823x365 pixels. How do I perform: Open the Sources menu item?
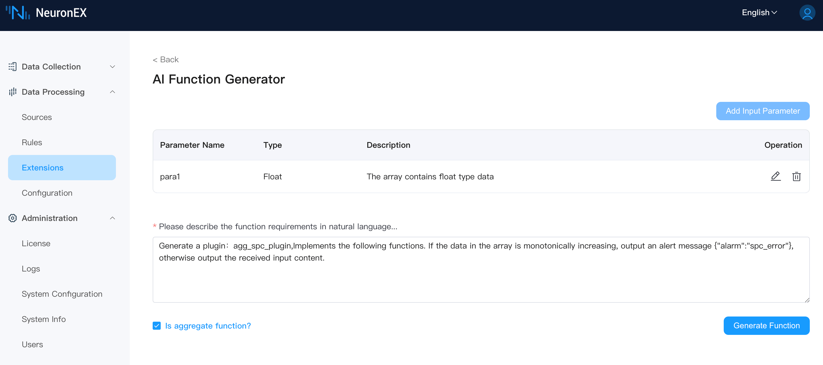37,117
